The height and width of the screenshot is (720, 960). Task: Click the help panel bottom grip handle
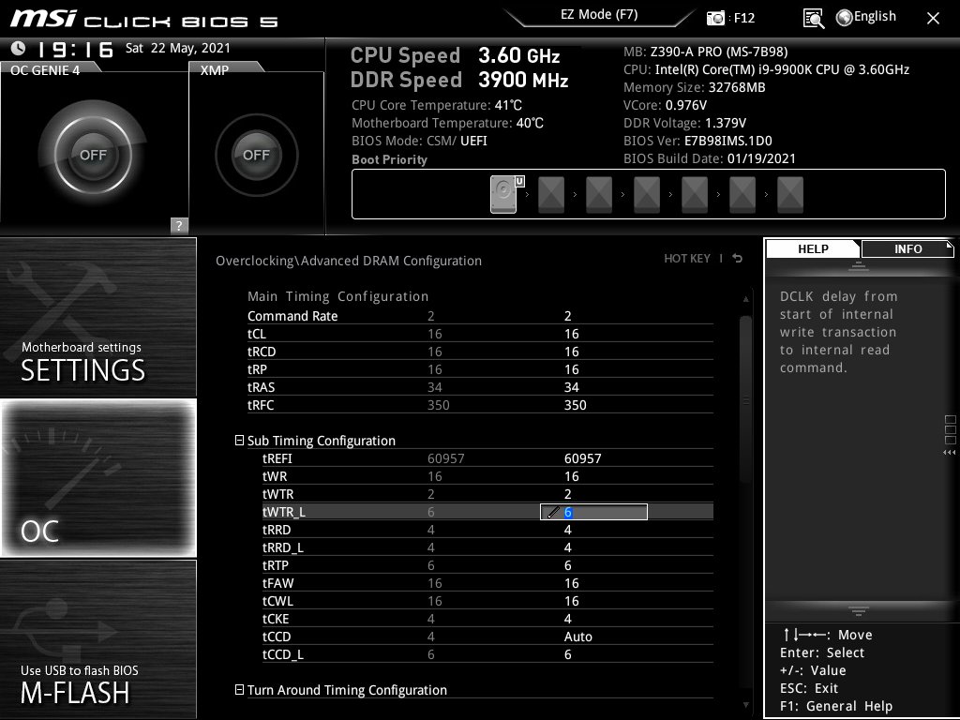859,610
